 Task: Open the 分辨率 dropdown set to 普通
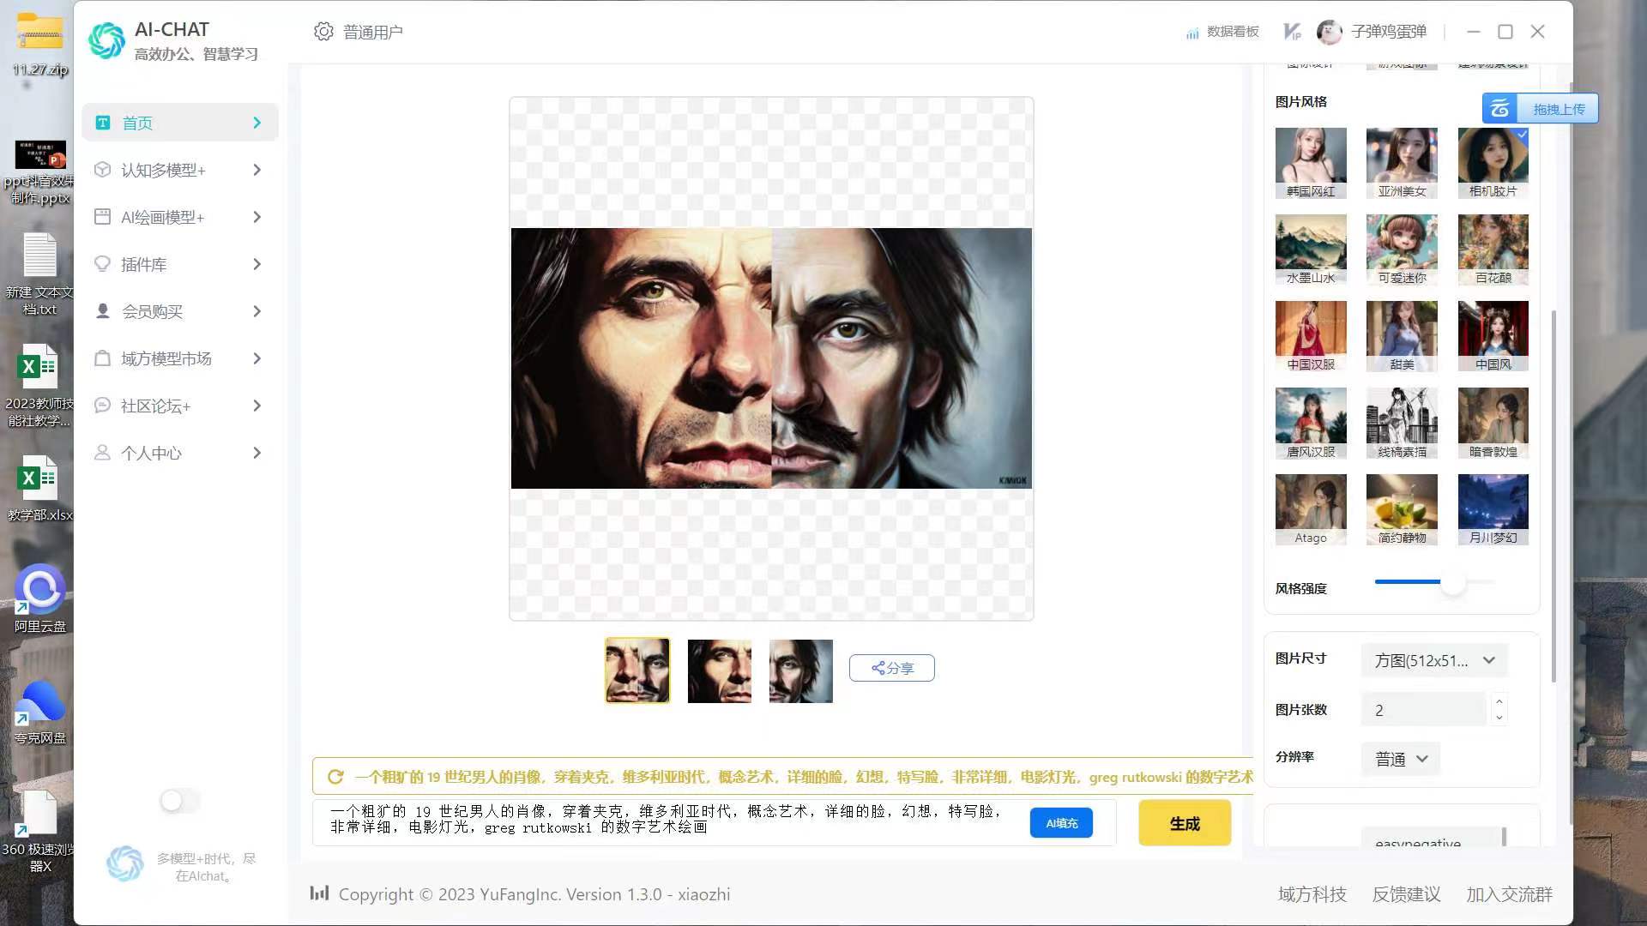point(1401,759)
